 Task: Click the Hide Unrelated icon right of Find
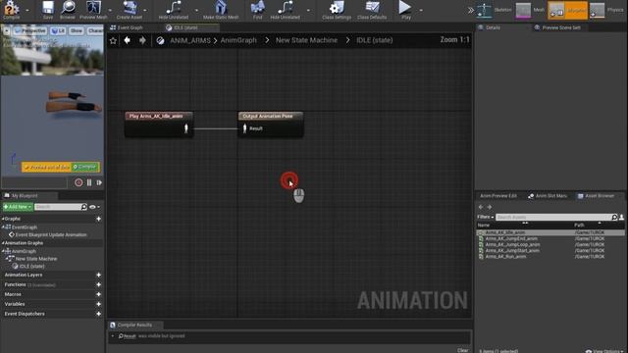[x=286, y=7]
